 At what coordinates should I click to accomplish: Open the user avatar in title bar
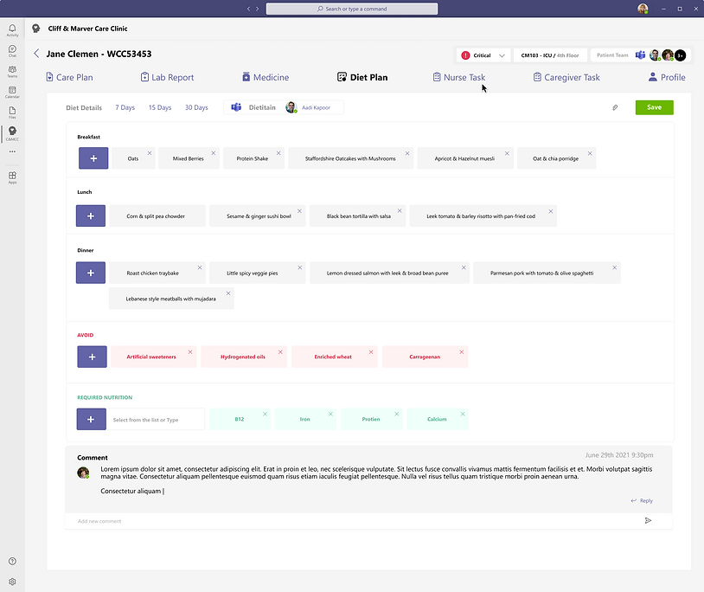coord(643,9)
